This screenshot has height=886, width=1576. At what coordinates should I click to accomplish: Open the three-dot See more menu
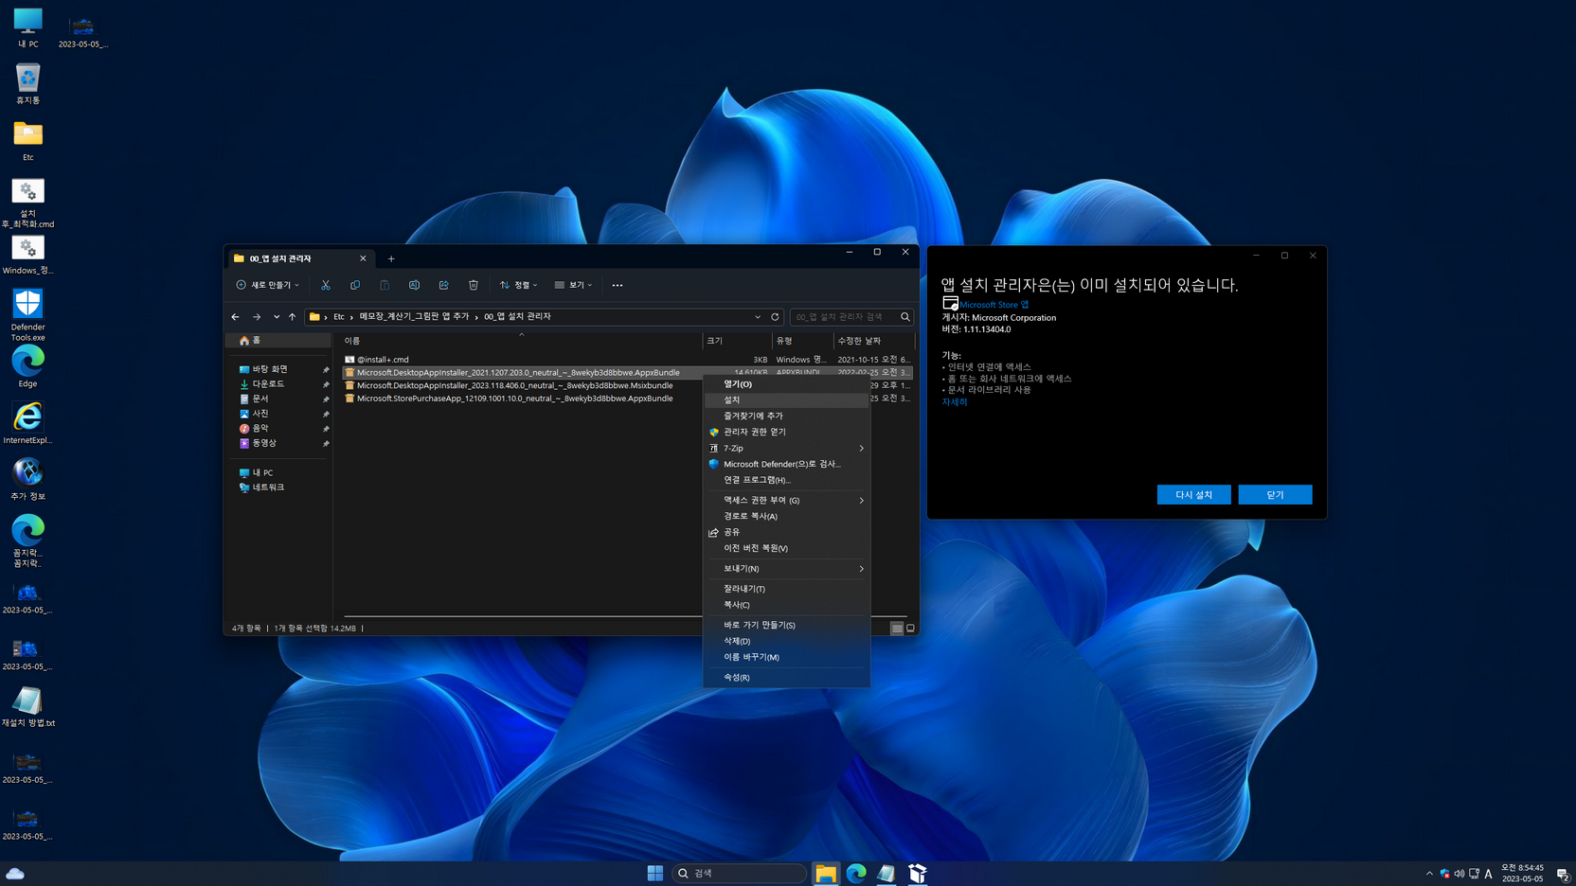tap(618, 285)
